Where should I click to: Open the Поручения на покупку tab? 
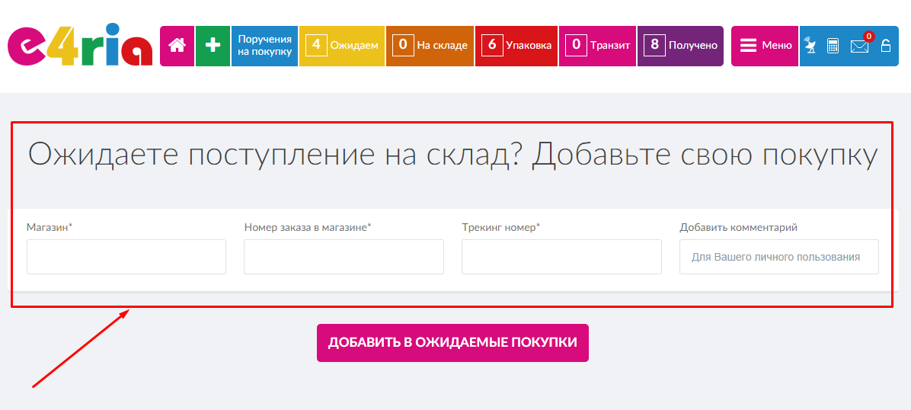[264, 46]
